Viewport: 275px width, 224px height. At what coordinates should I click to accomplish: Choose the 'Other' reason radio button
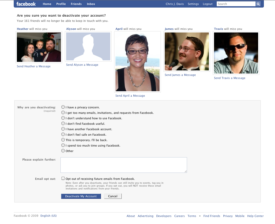63,150
